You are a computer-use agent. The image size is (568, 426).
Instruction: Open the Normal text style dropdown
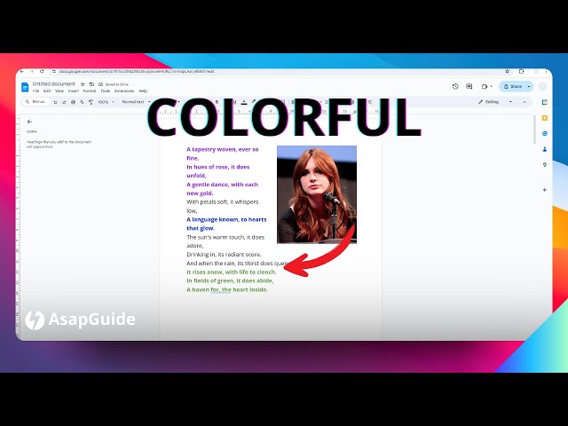click(136, 102)
